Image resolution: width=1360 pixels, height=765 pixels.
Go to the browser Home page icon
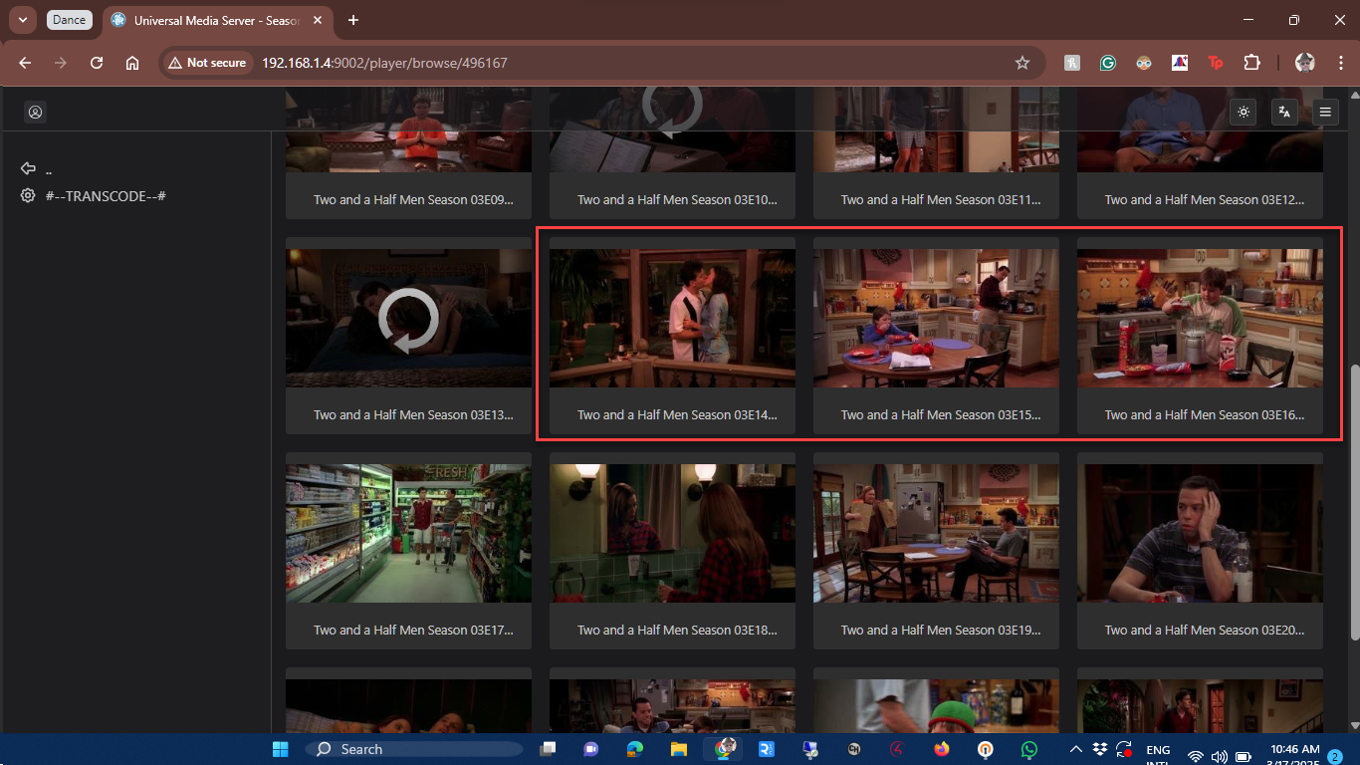point(132,63)
